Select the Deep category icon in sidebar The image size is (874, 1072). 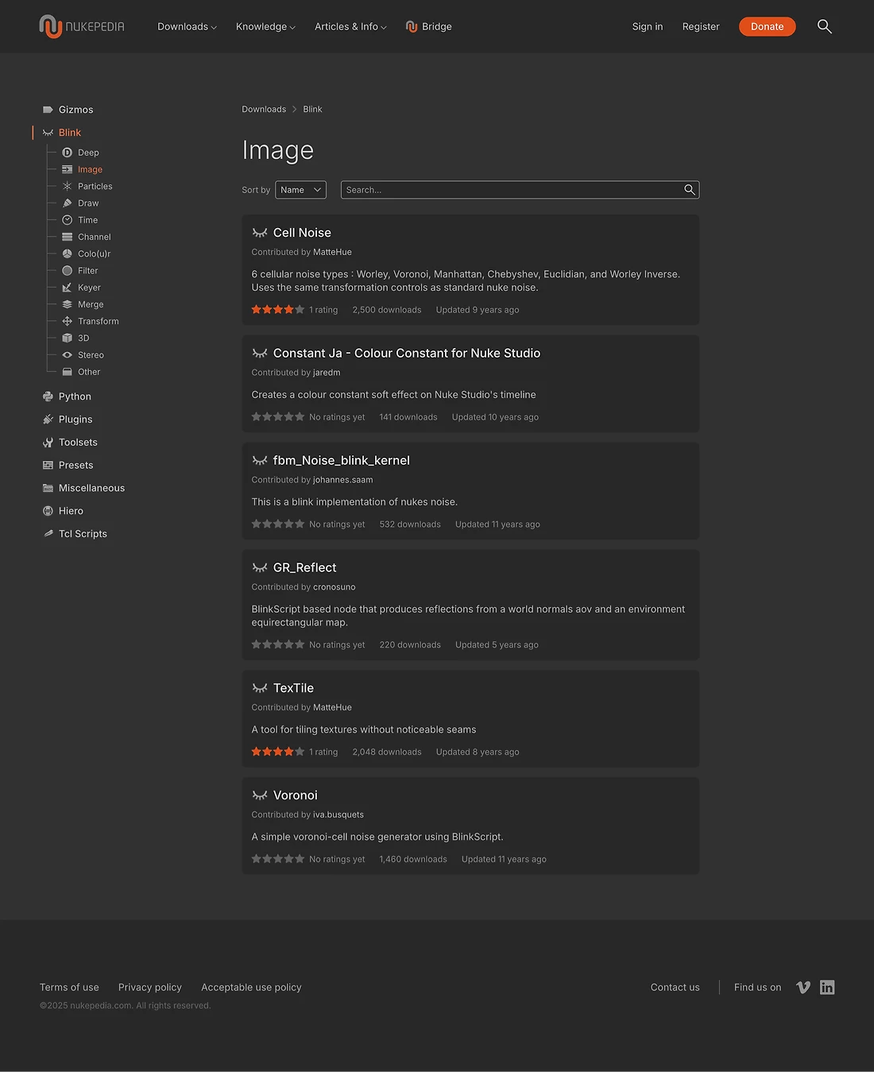click(x=68, y=152)
